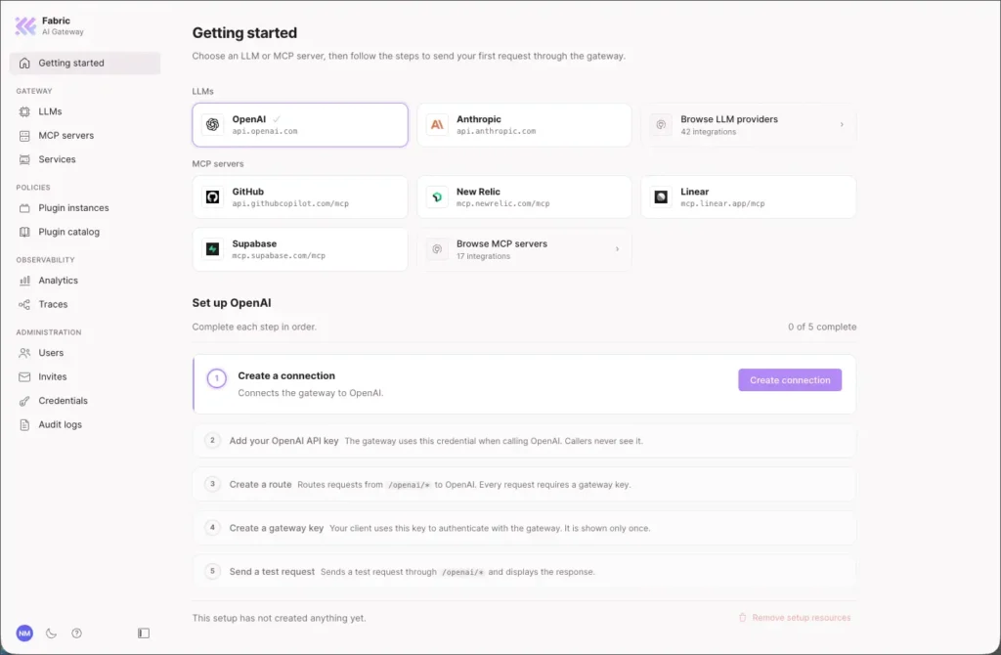Screen dimensions: 1001x655
Task: Expand step 2 Add your OpenAI API key
Action: (524, 441)
